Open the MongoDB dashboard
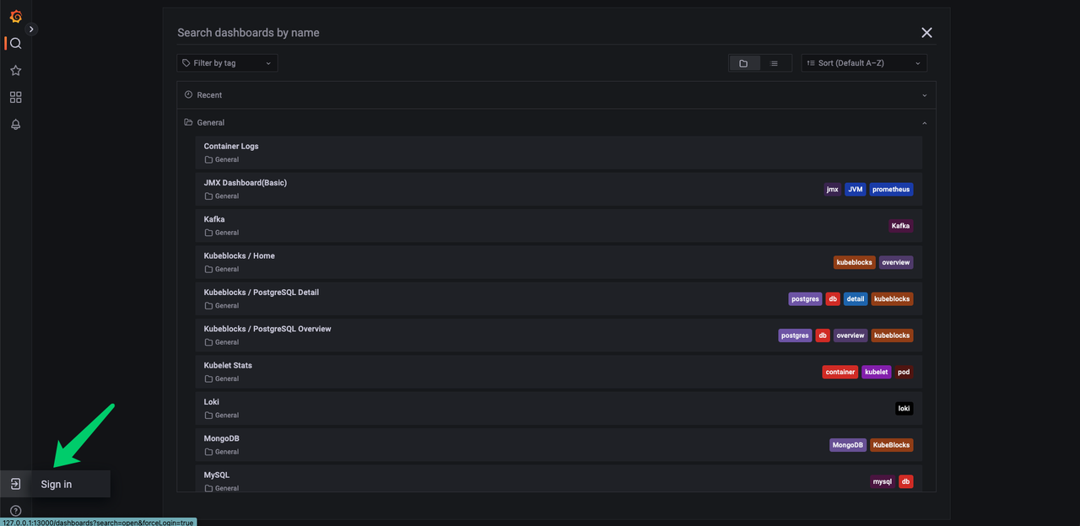The image size is (1080, 526). click(559, 445)
